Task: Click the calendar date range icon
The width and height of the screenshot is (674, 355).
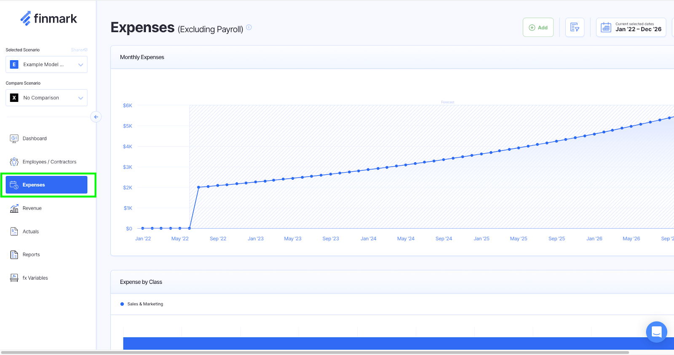Action: (x=606, y=27)
